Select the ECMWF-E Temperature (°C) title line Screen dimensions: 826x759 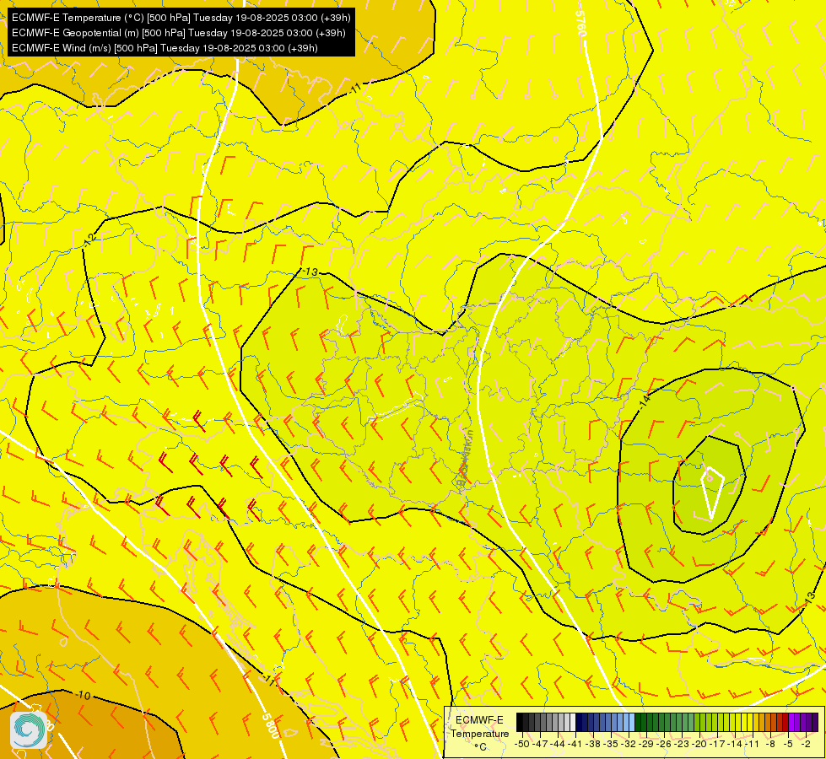coord(181,18)
